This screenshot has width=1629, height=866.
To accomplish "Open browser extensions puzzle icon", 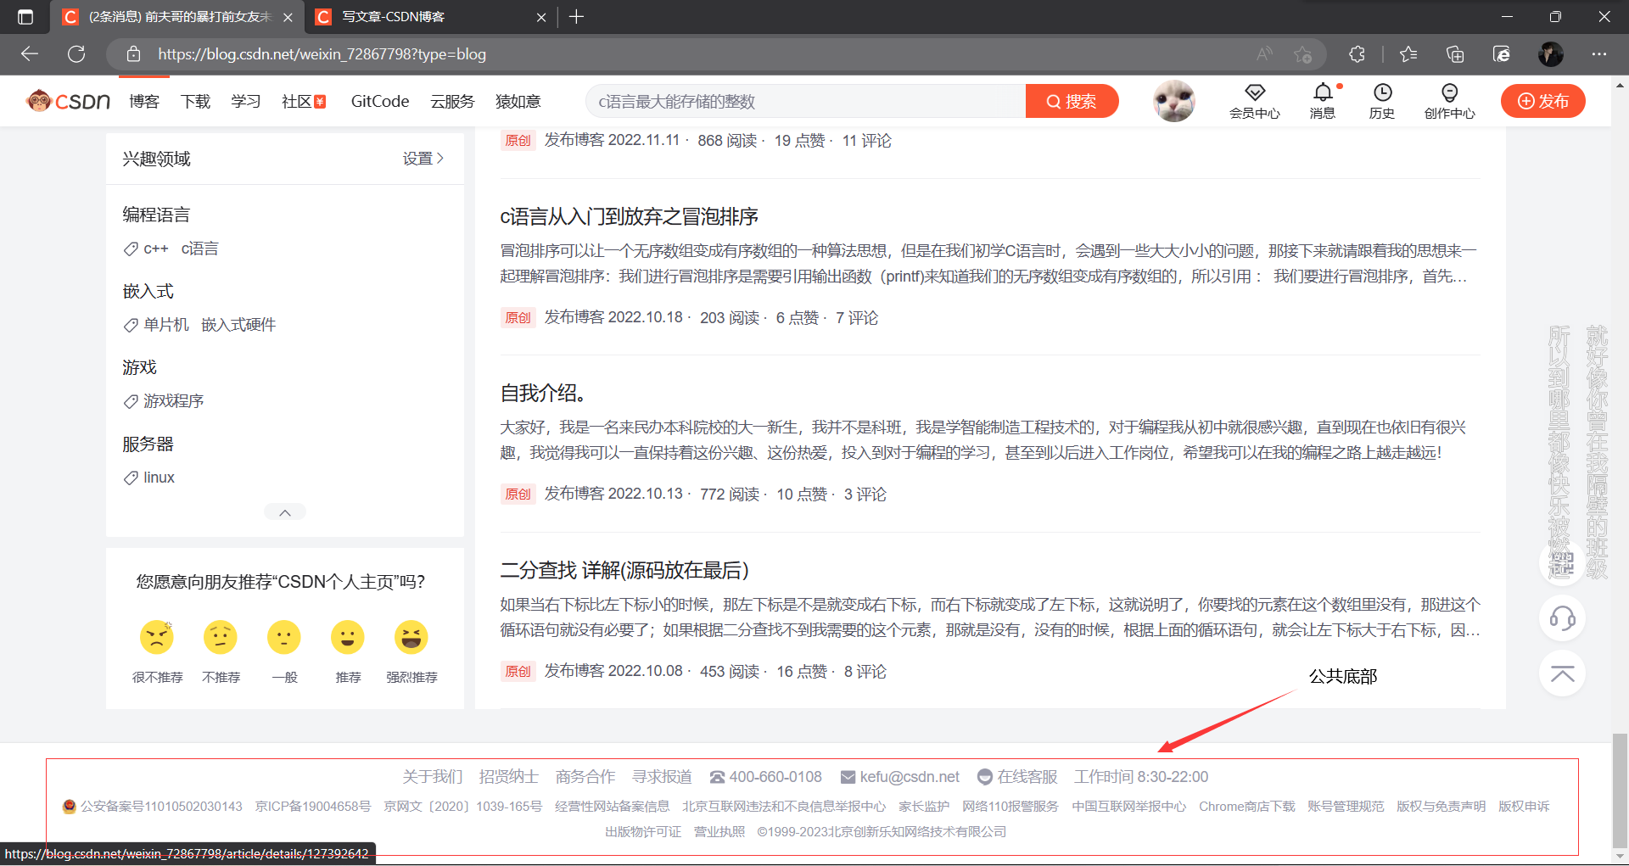I will 1357,54.
